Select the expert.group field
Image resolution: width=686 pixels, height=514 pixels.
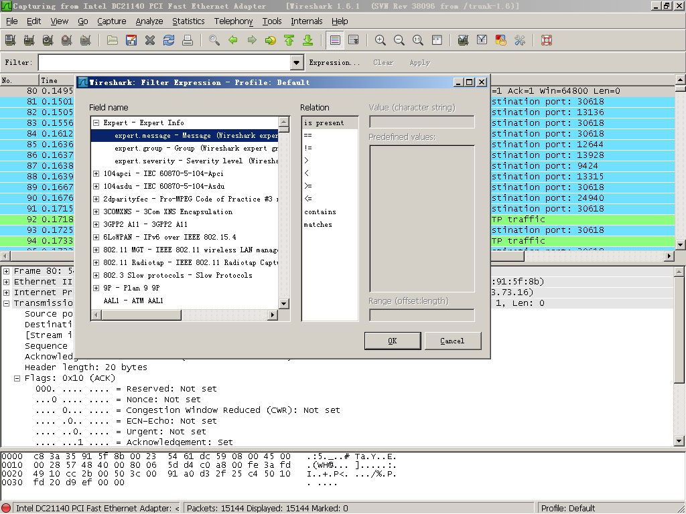(x=196, y=148)
